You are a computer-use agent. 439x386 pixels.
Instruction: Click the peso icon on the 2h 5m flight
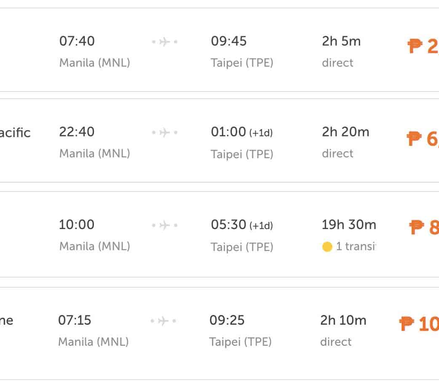[x=415, y=46]
